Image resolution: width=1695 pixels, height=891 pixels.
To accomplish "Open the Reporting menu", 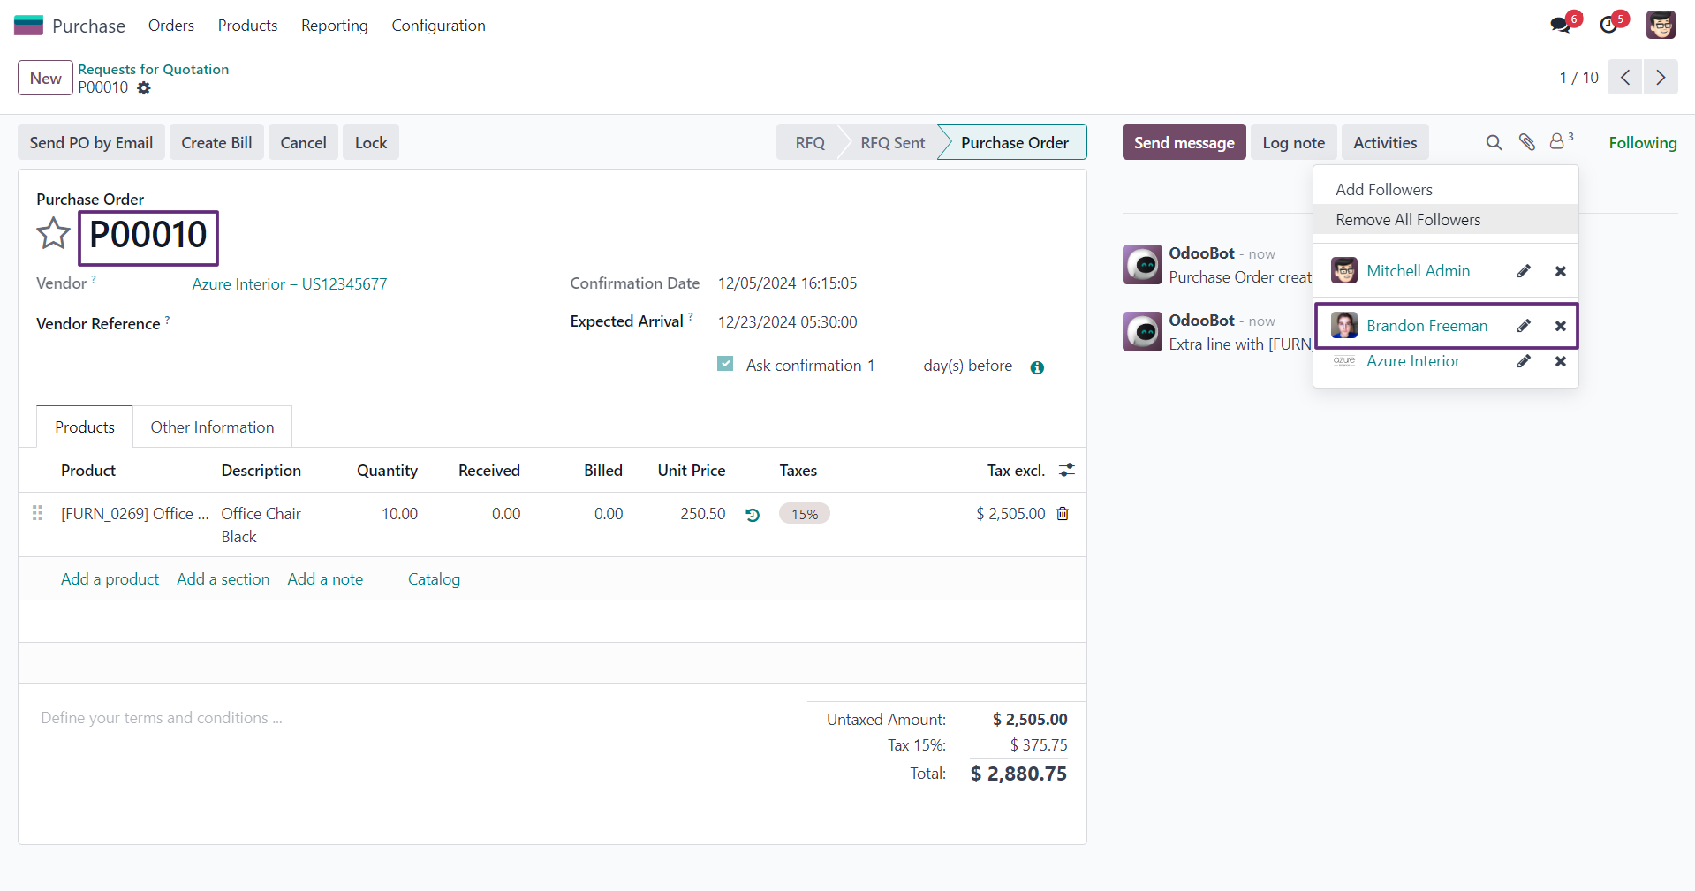I will tap(334, 26).
